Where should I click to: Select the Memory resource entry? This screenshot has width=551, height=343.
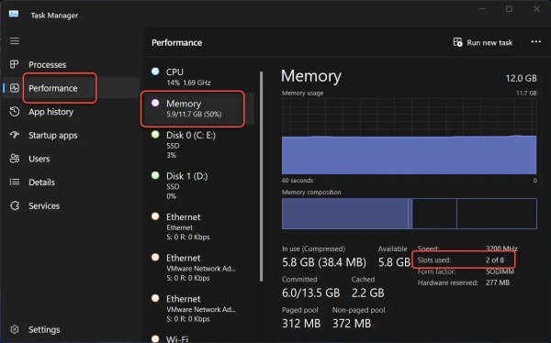tap(198, 108)
